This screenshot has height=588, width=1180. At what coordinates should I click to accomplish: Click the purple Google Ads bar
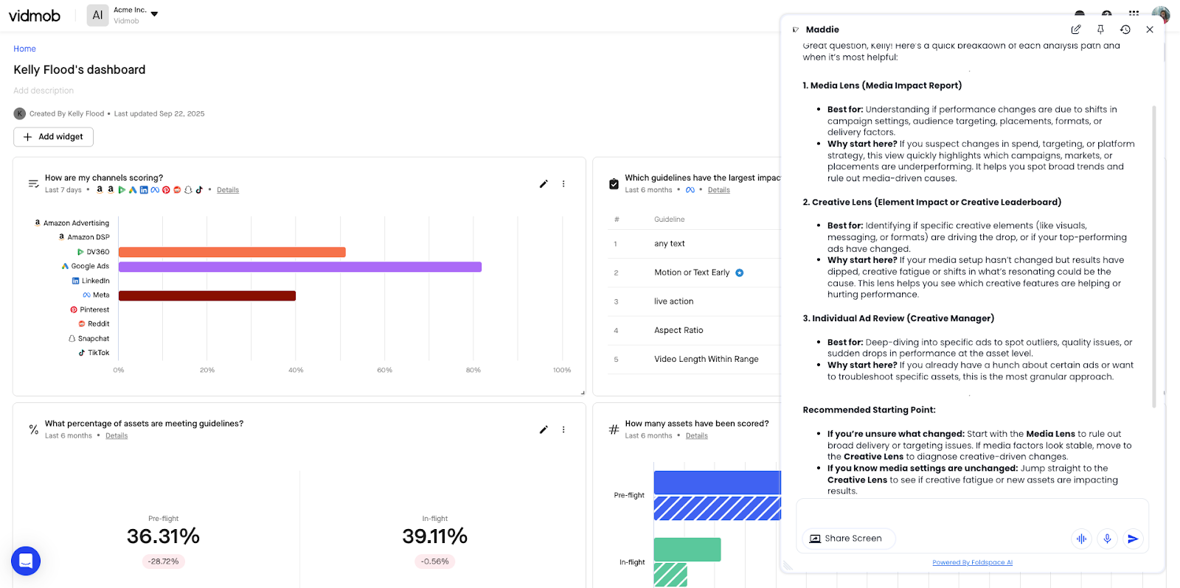point(299,267)
